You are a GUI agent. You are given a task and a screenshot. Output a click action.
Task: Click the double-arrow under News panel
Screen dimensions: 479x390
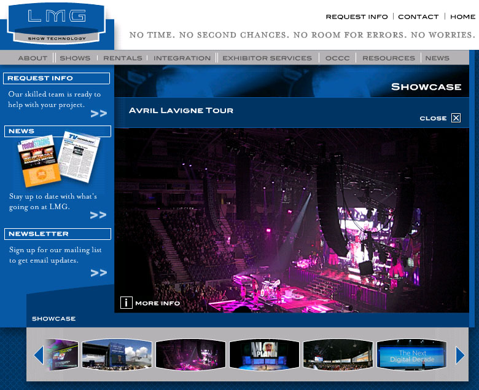[98, 215]
